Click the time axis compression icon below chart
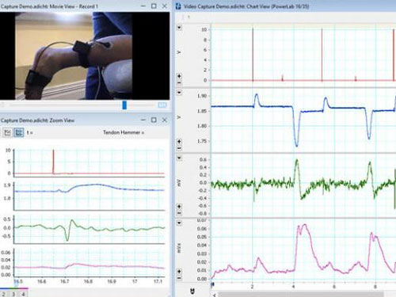This screenshot has width=396, height=297. click(x=192, y=291)
